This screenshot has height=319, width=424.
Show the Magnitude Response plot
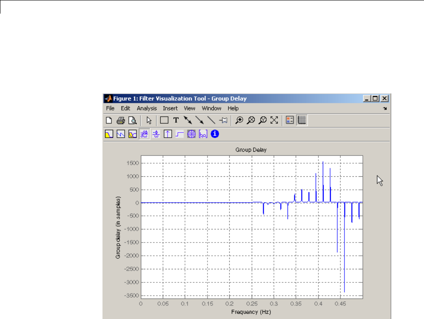(x=109, y=134)
